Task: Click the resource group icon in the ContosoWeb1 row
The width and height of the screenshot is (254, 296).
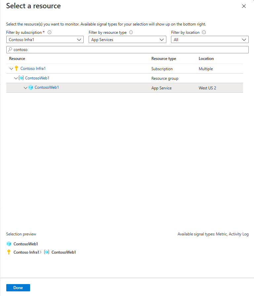Action: 21,78
